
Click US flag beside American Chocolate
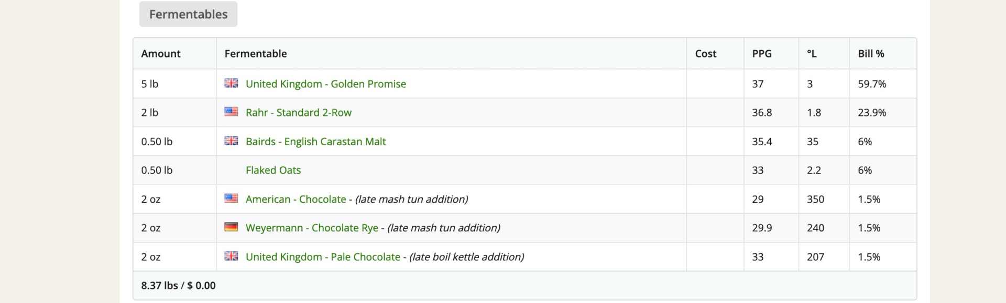231,199
